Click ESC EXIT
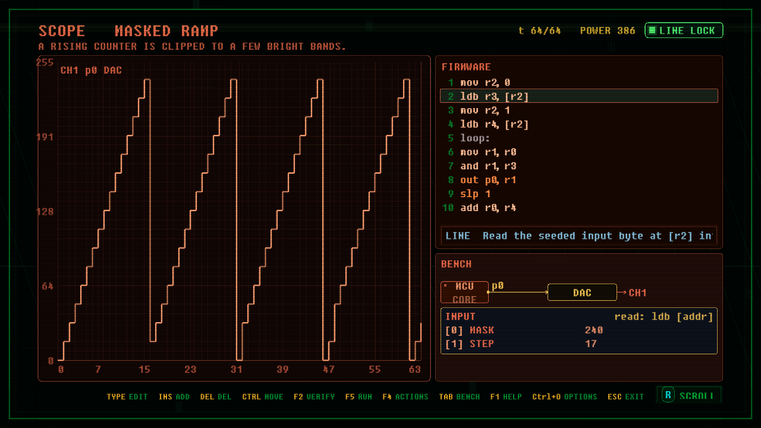 626,396
